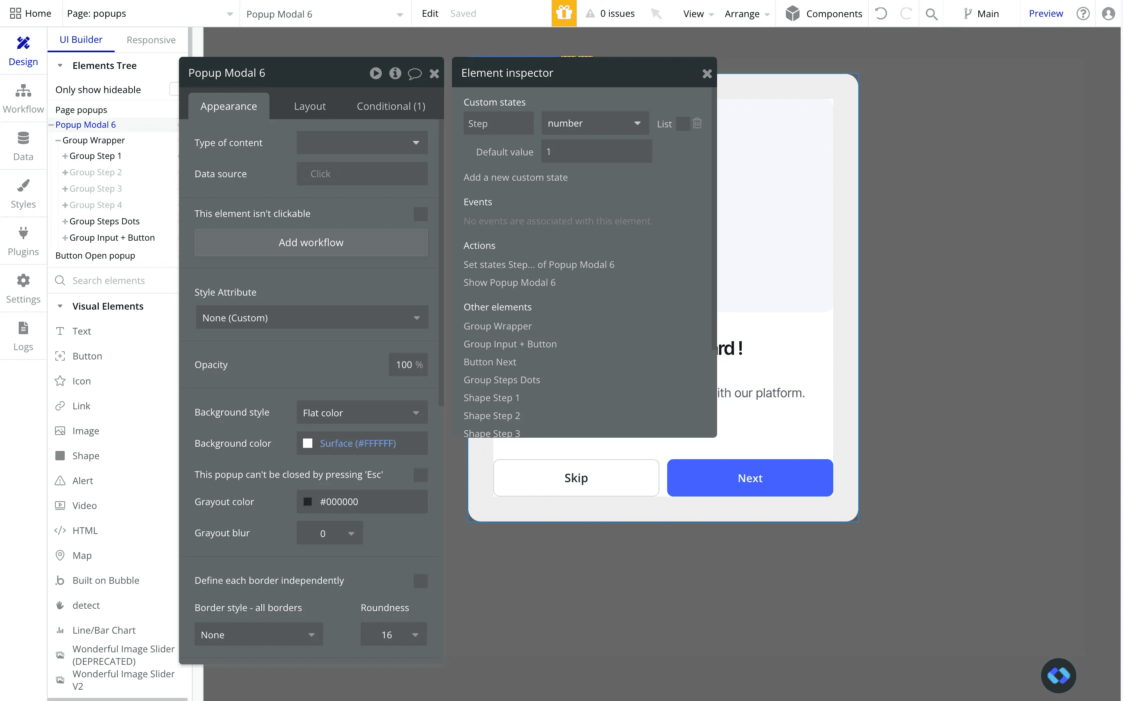Add a comment using the comment bubble icon
1123x701 pixels.
[x=414, y=73]
